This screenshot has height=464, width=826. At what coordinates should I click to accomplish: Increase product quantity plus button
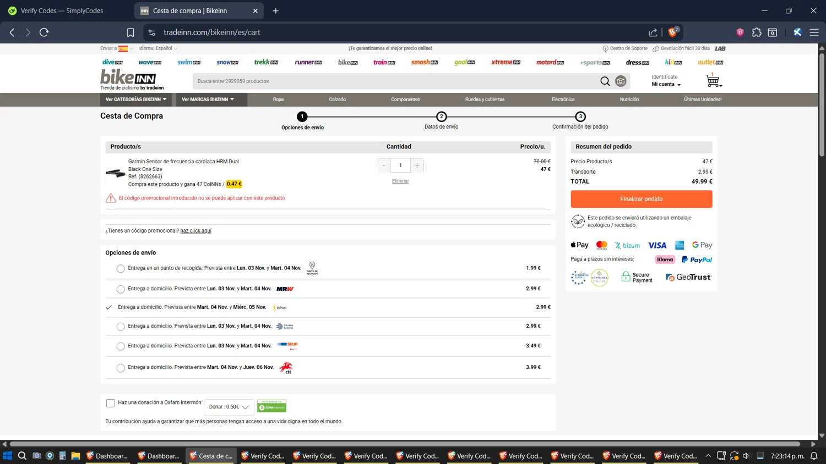[x=417, y=165]
